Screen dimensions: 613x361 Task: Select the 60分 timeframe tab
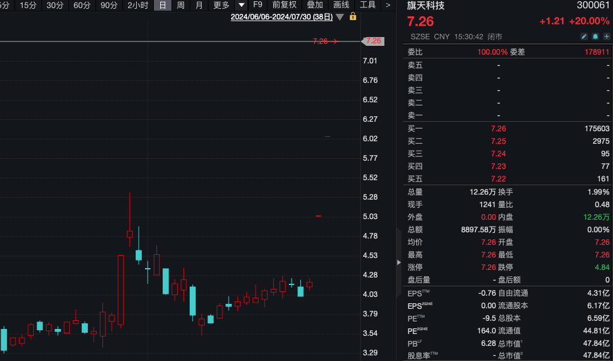[x=82, y=5]
